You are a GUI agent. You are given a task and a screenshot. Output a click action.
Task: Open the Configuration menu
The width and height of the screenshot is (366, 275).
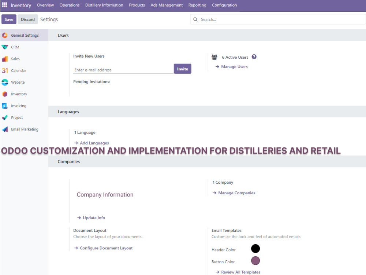coord(224,5)
